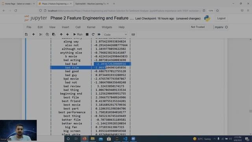Open the File menu
This screenshot has width=252, height=142.
29,27
